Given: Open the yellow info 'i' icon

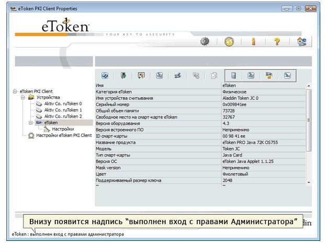Looking at the screenshot, I should coord(253,42).
